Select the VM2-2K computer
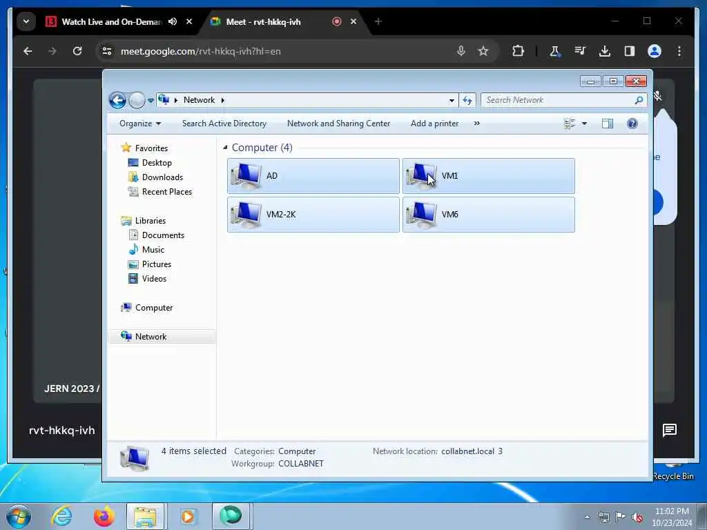 (313, 215)
